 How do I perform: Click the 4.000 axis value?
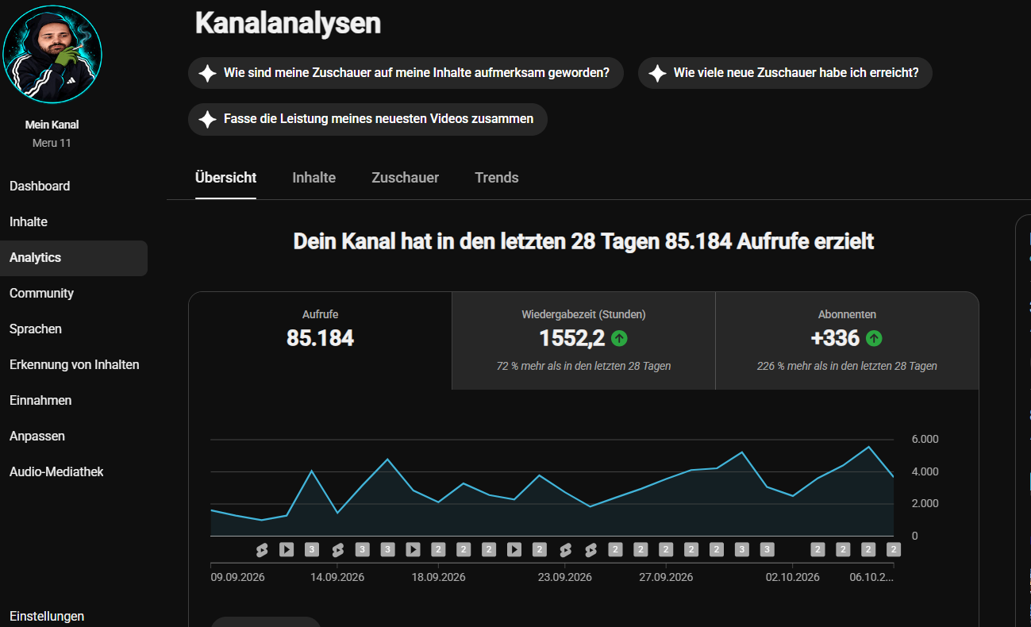coord(925,471)
